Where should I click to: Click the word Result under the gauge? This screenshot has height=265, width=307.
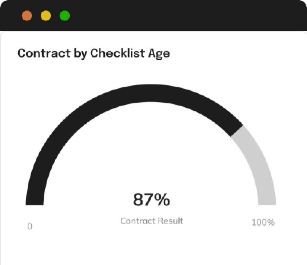pos(171,221)
